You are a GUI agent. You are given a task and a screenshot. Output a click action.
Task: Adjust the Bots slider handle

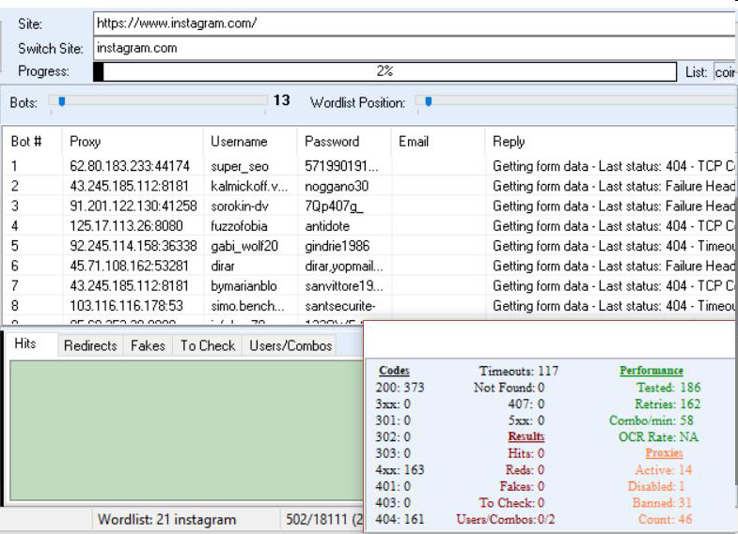pyautogui.click(x=62, y=101)
